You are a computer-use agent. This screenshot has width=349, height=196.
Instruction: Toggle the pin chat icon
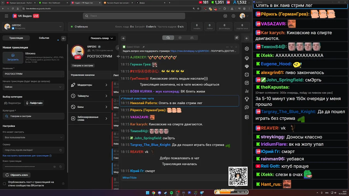pos(237,38)
